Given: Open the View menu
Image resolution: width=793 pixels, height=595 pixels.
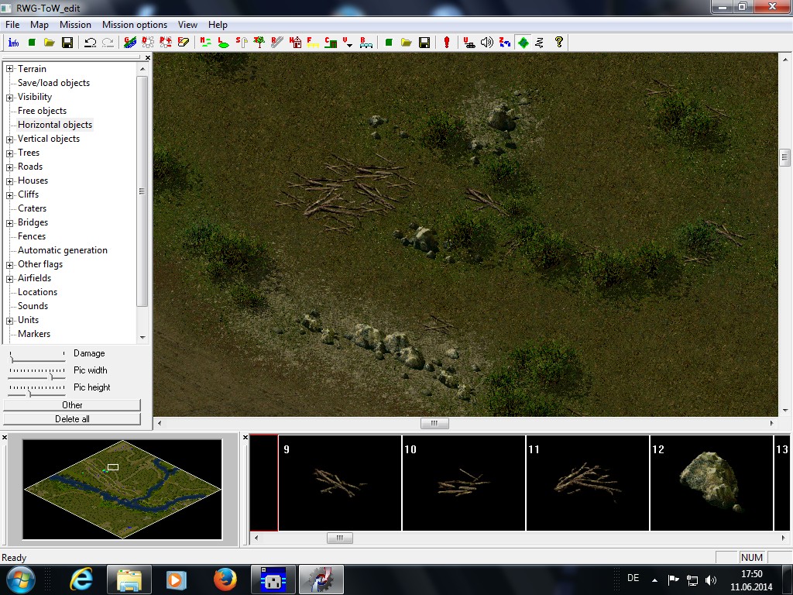Looking at the screenshot, I should (187, 24).
